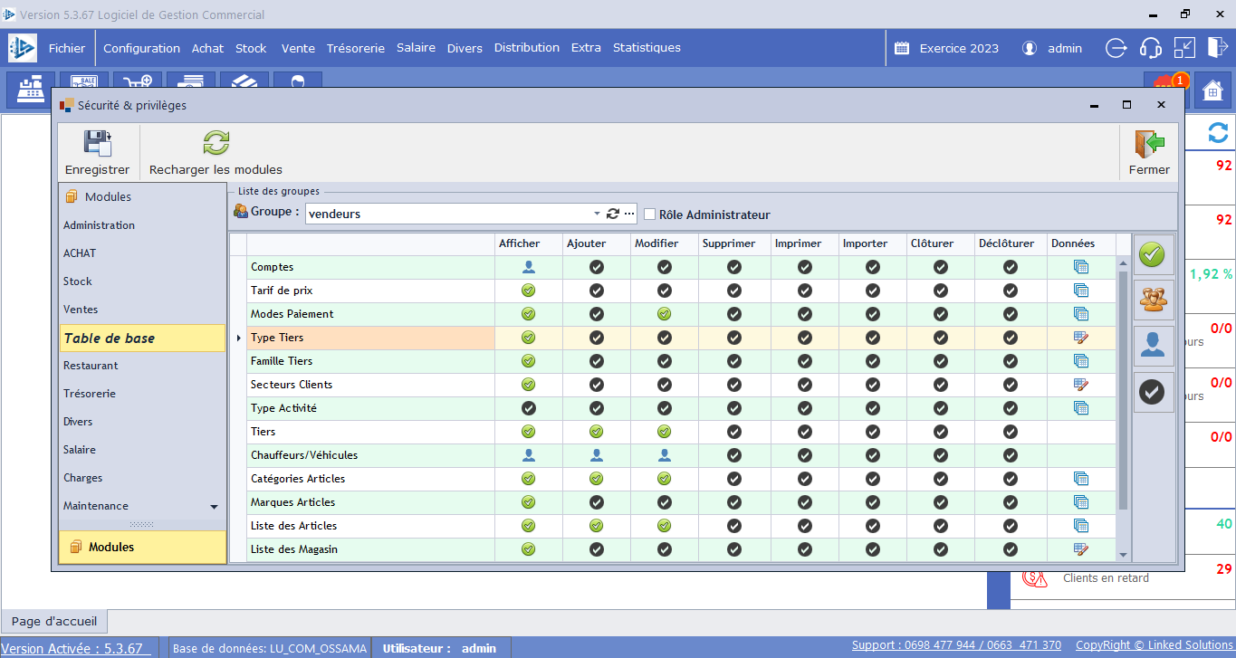Open the Trésorerie menu
The height and width of the screenshot is (658, 1236).
356,48
